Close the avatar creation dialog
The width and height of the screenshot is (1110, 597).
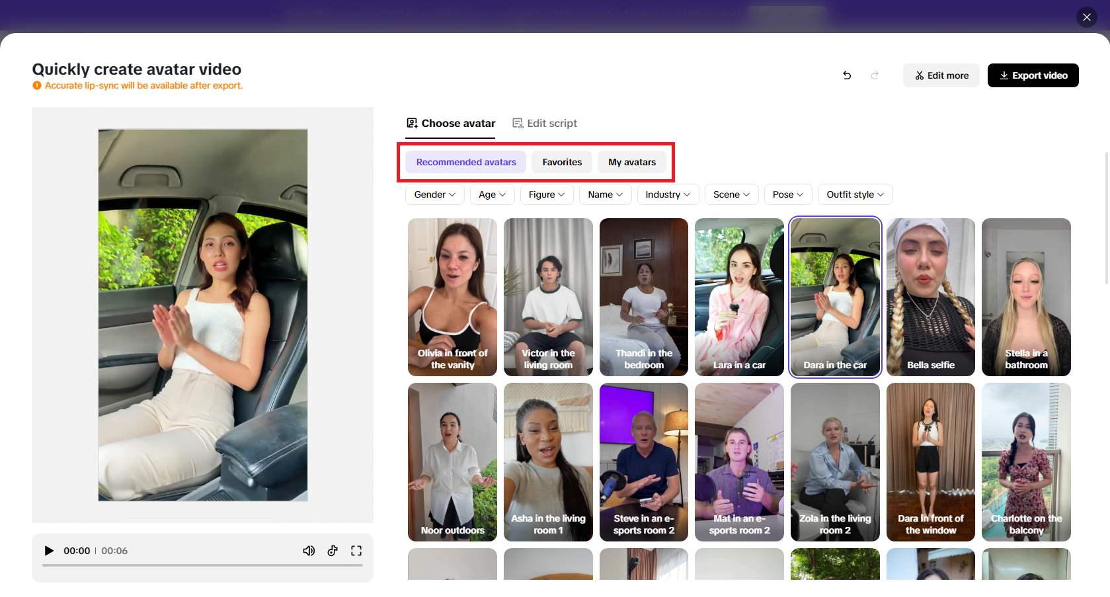click(x=1086, y=17)
